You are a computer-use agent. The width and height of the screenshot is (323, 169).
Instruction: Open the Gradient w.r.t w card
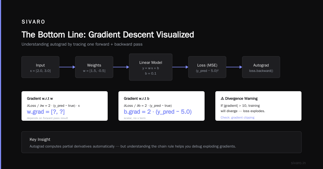65,106
